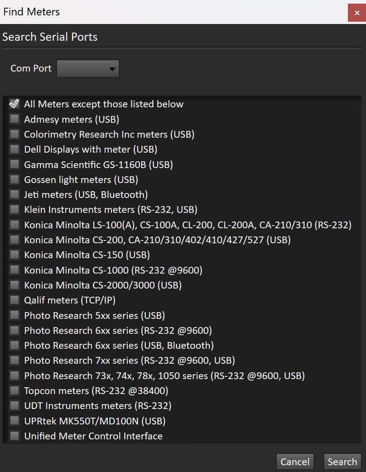This screenshot has width=366, height=472.
Task: Enable Konica Minolta CS-2000/3000 checkbox
Action: click(14, 285)
